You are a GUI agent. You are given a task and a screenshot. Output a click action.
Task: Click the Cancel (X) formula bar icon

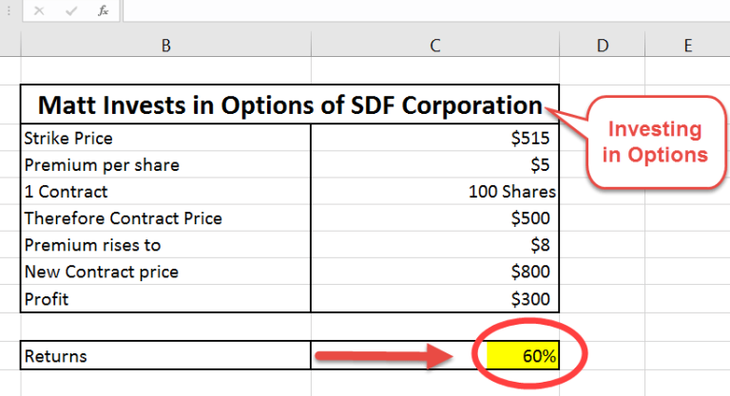click(39, 10)
